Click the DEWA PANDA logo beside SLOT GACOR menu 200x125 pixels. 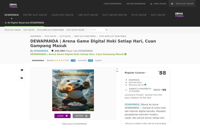(179, 15)
